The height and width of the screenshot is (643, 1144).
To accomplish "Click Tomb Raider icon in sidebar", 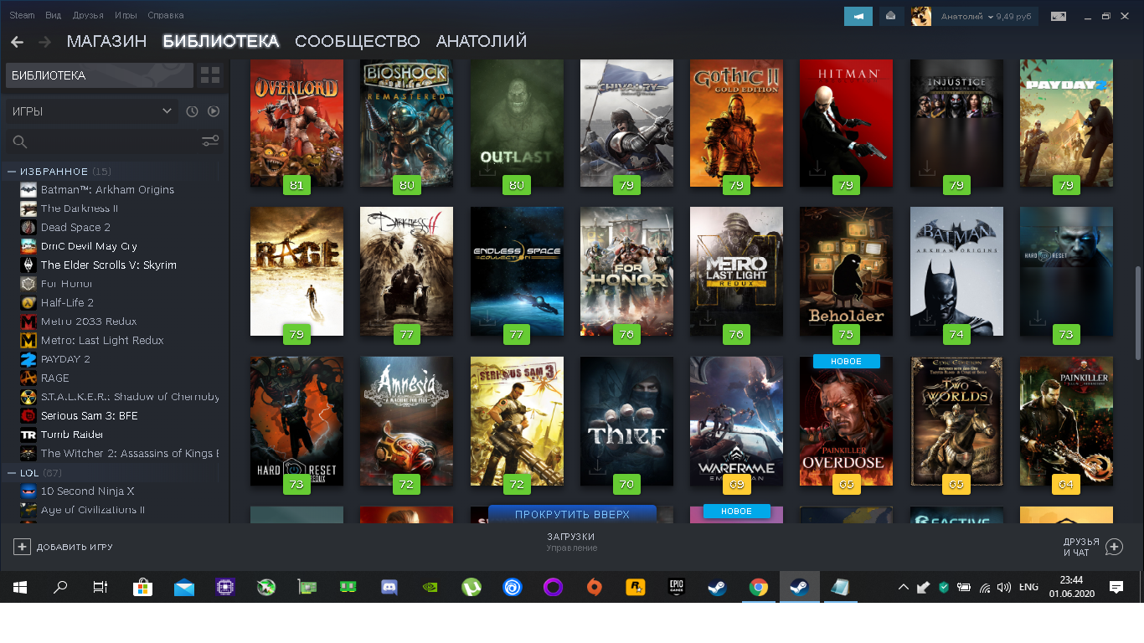I will point(28,435).
